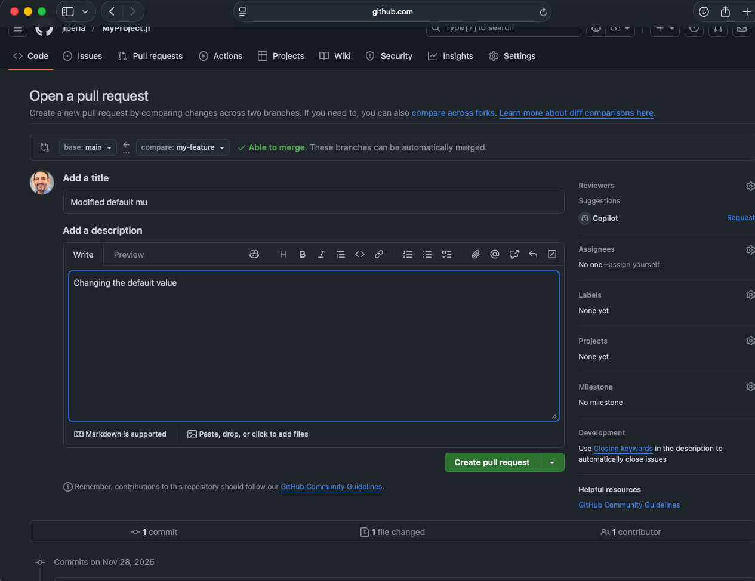Image resolution: width=755 pixels, height=581 pixels.
Task: Switch to the Preview tab
Action: pyautogui.click(x=129, y=255)
